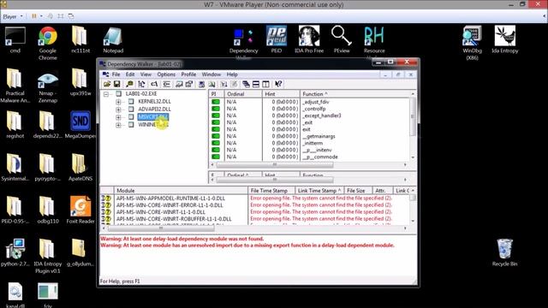Expand the MSVCRT.DLL tree node
Image resolution: width=548 pixels, height=308 pixels.
click(x=118, y=117)
